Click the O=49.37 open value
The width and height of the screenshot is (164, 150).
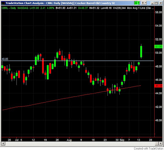point(82,8)
